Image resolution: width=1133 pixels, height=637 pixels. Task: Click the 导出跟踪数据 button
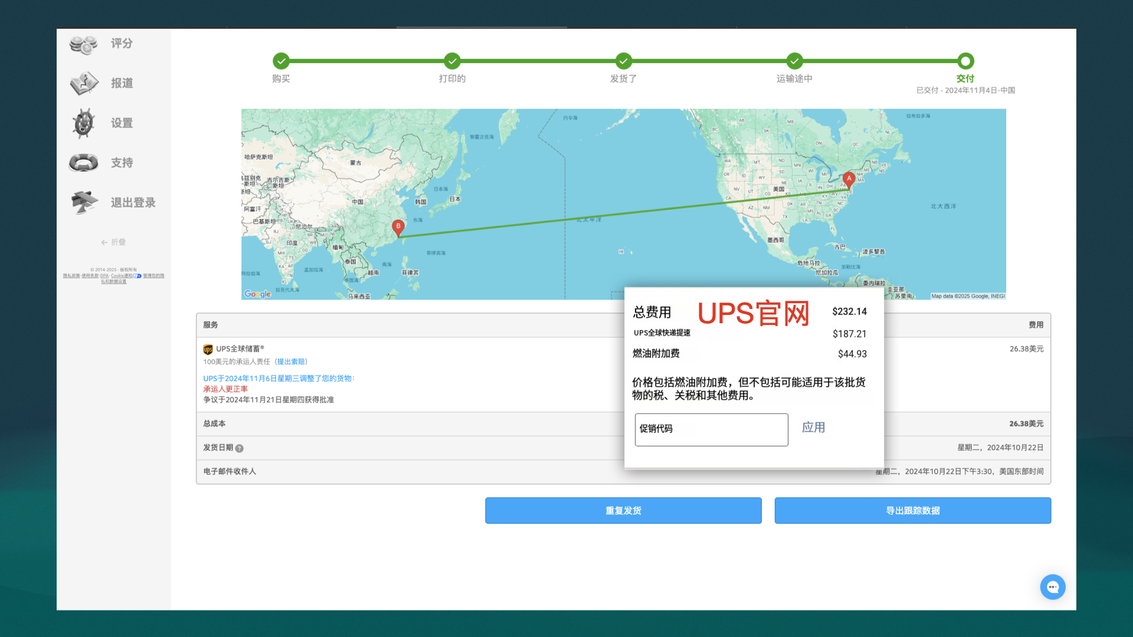(912, 510)
